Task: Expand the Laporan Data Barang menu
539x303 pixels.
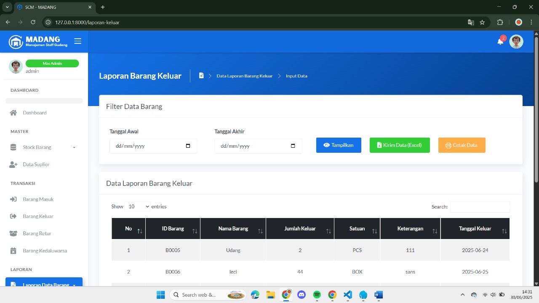Action: tap(44, 284)
